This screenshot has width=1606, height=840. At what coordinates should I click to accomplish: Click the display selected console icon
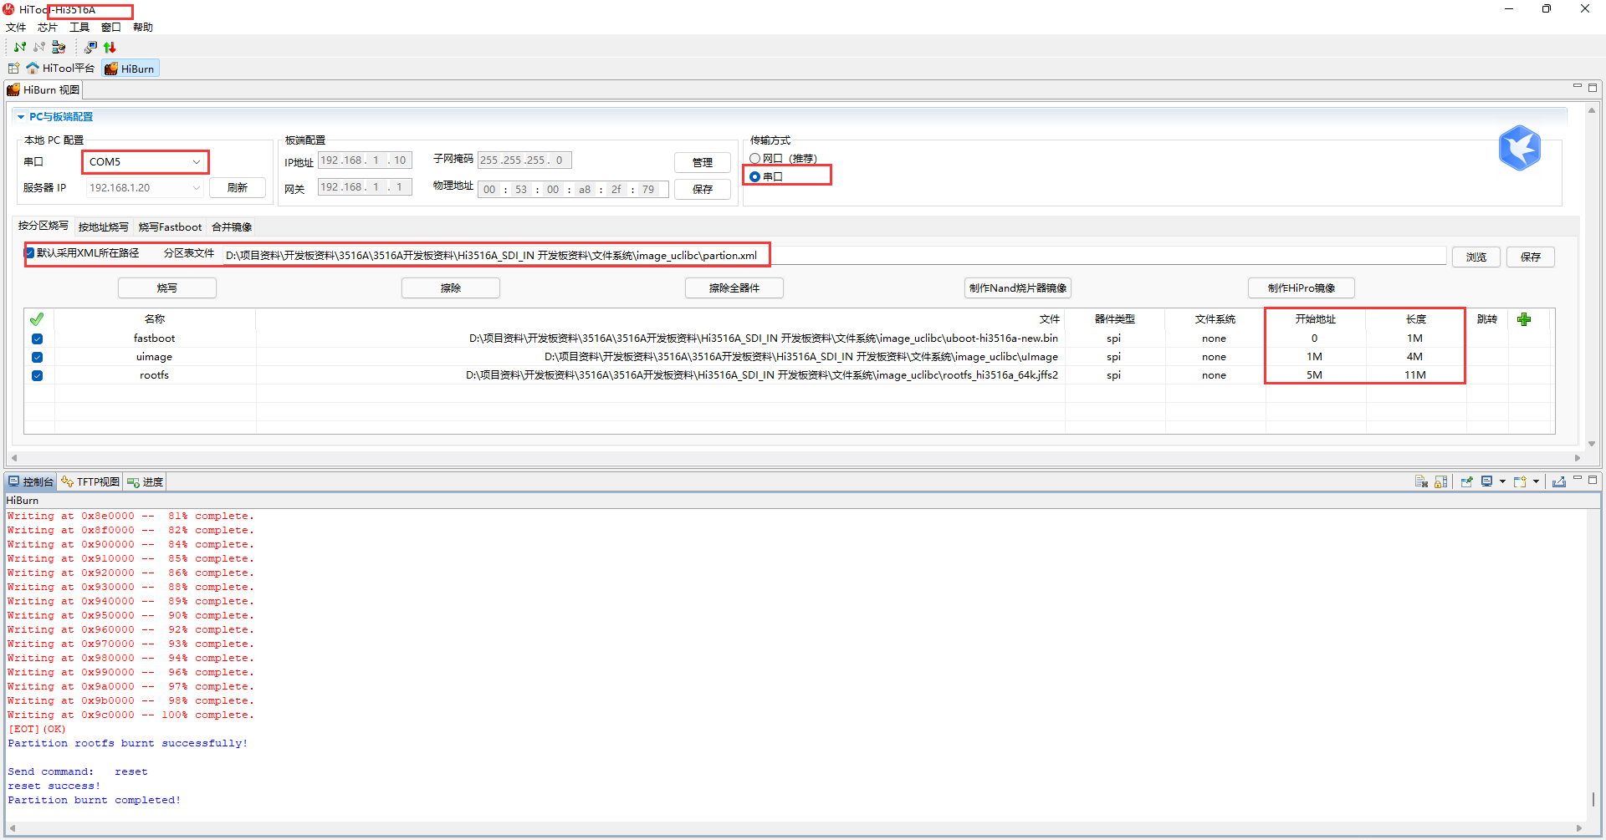pos(1486,481)
